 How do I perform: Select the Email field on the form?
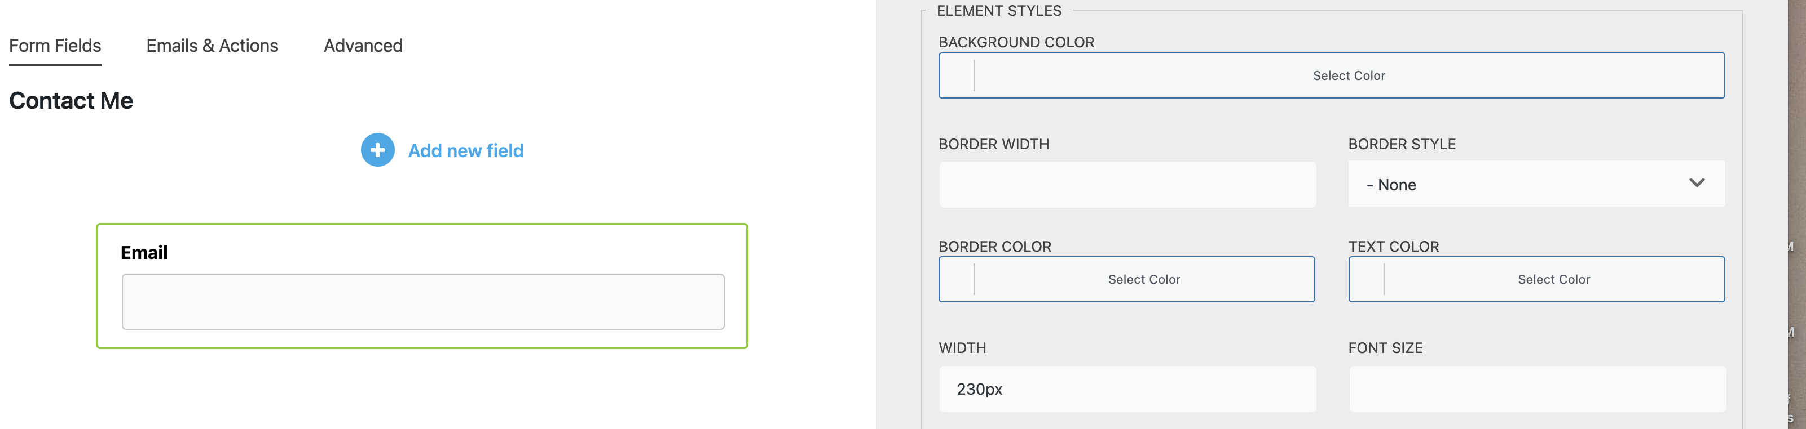pyautogui.click(x=423, y=252)
